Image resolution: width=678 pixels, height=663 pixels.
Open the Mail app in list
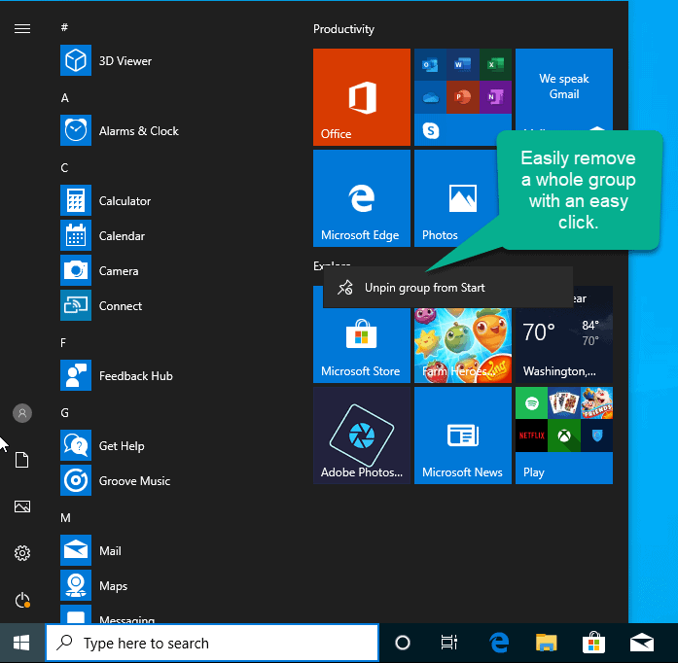90,550
